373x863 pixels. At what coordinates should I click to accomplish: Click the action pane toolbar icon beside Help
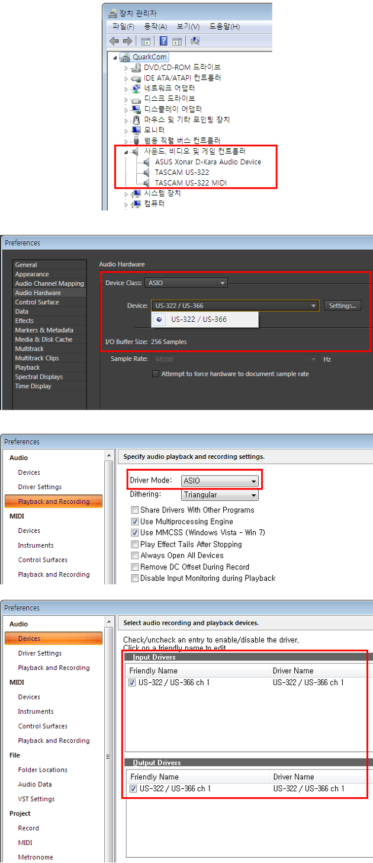click(176, 41)
